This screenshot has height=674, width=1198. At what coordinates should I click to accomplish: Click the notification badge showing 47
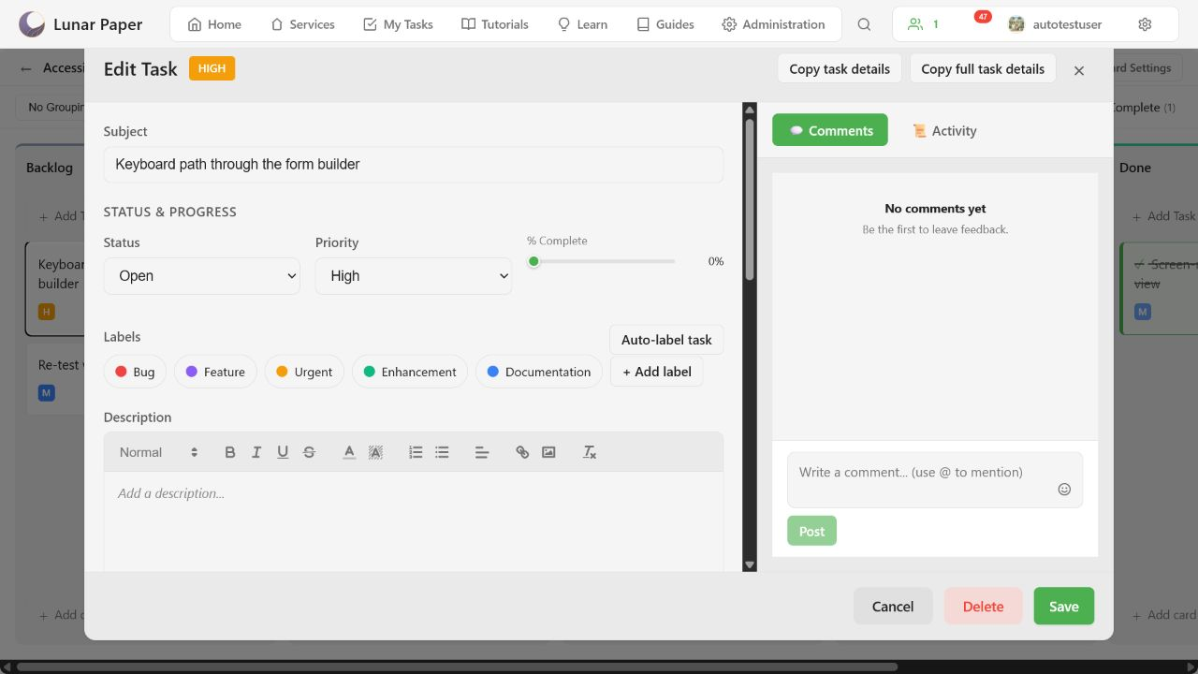pos(983,17)
